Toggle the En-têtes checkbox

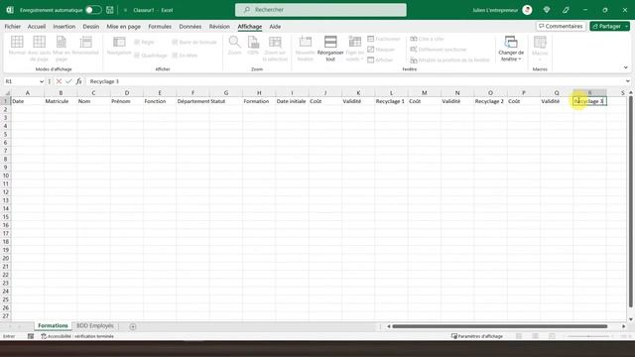pos(175,56)
